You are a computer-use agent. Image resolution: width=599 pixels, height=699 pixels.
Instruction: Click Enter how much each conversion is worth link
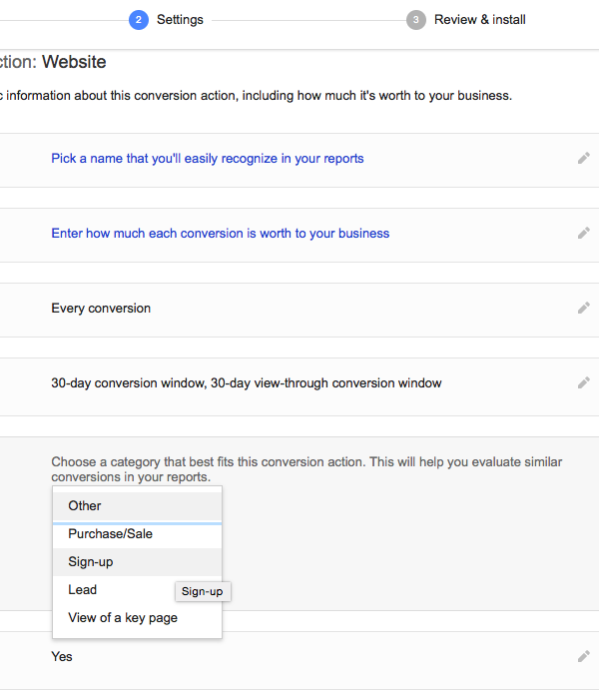(x=221, y=234)
